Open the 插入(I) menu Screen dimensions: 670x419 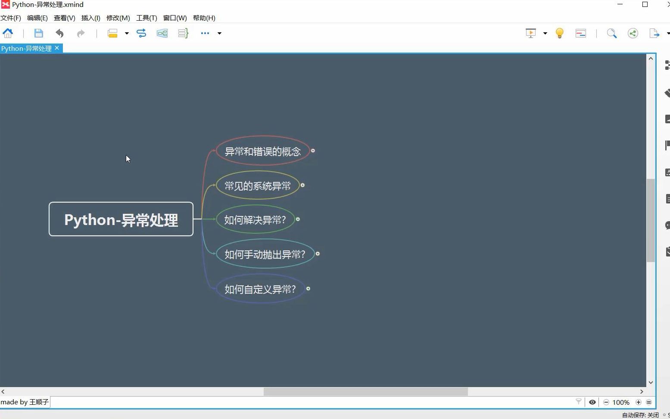[x=91, y=18]
